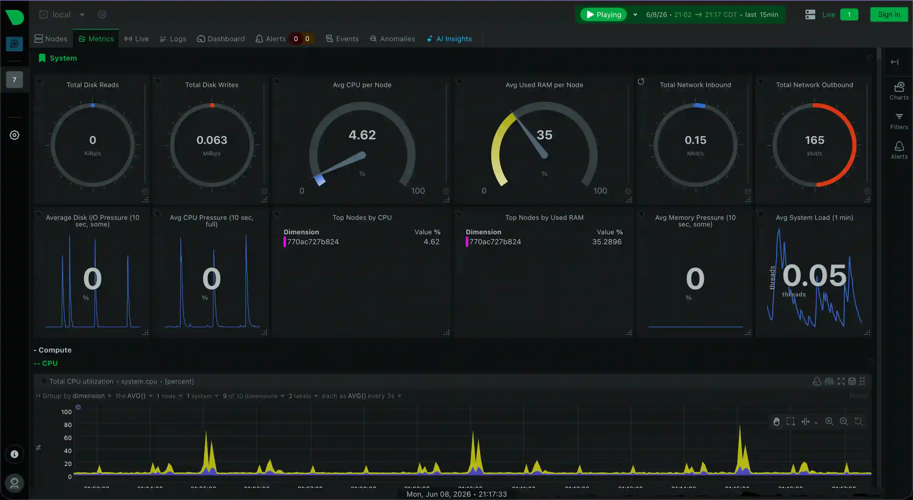
Task: Switch to the Logs tab
Action: tap(173, 39)
